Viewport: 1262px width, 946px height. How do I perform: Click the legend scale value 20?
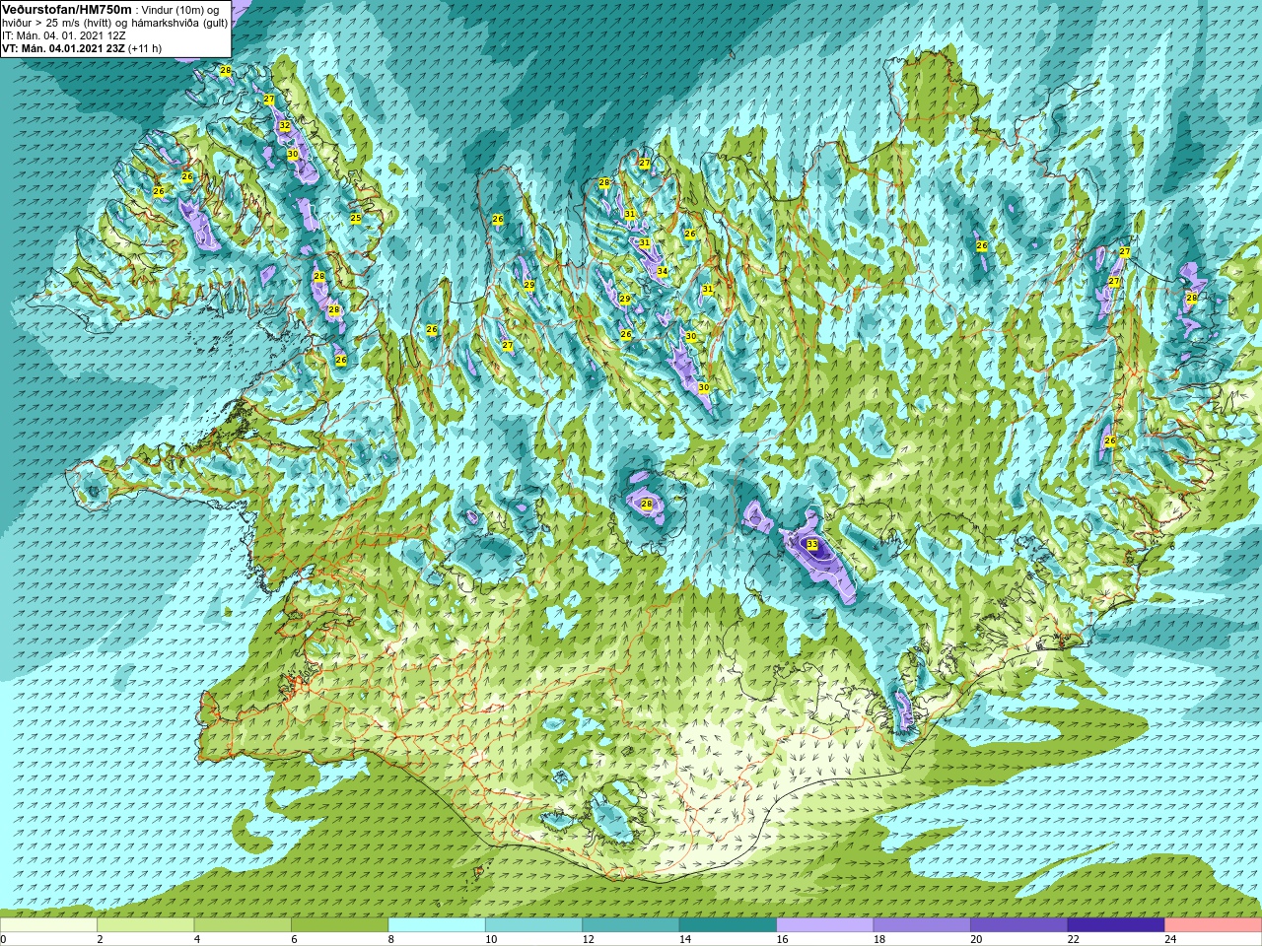coord(977,939)
